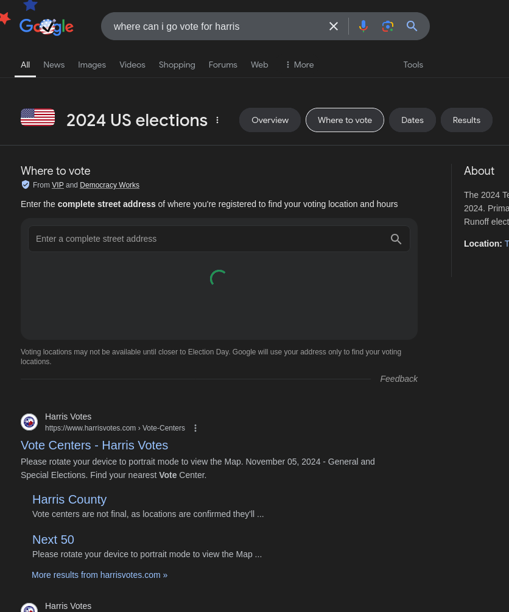Image resolution: width=509 pixels, height=612 pixels.
Task: Click the Google election doodle logo
Action: click(x=46, y=27)
